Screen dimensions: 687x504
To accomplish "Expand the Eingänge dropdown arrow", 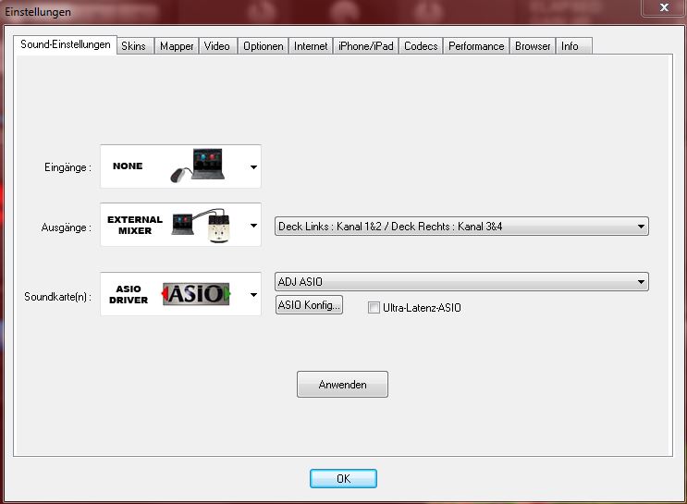I will click(253, 167).
